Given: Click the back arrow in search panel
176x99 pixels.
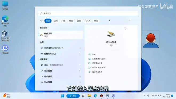Looking at the screenshot, I should pos(41,21).
